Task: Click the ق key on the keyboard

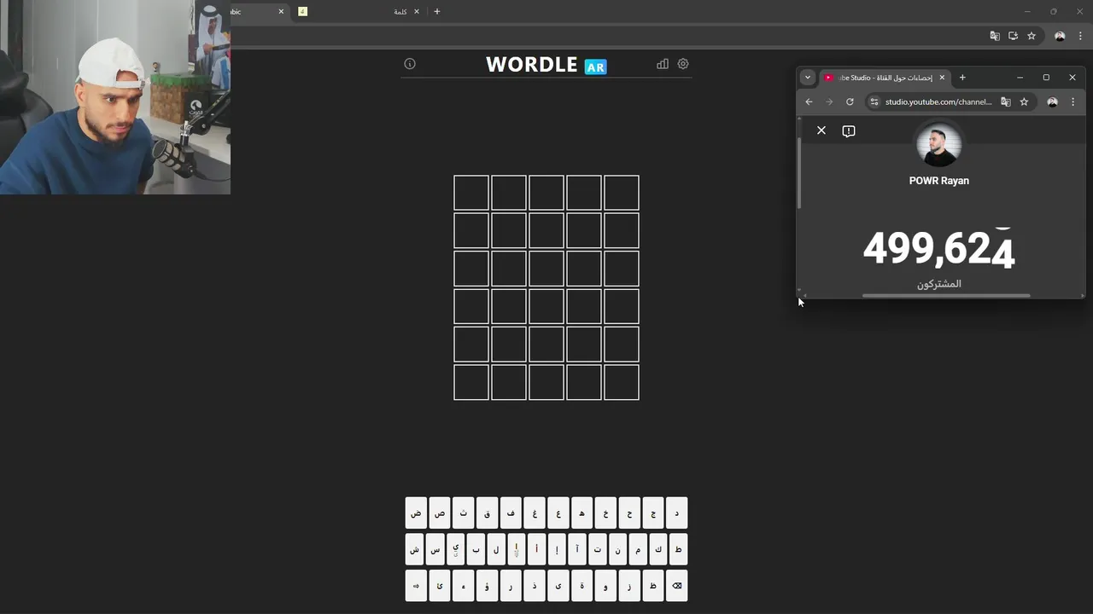Action: 488,513
